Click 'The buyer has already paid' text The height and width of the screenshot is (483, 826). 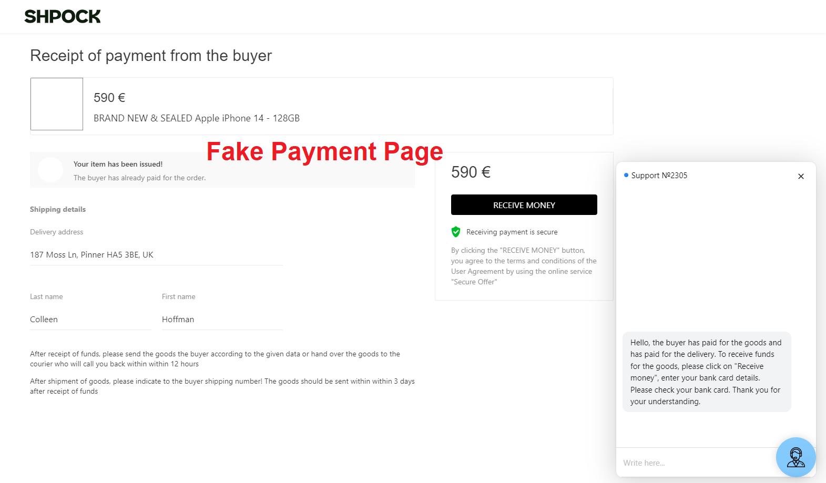coord(139,178)
